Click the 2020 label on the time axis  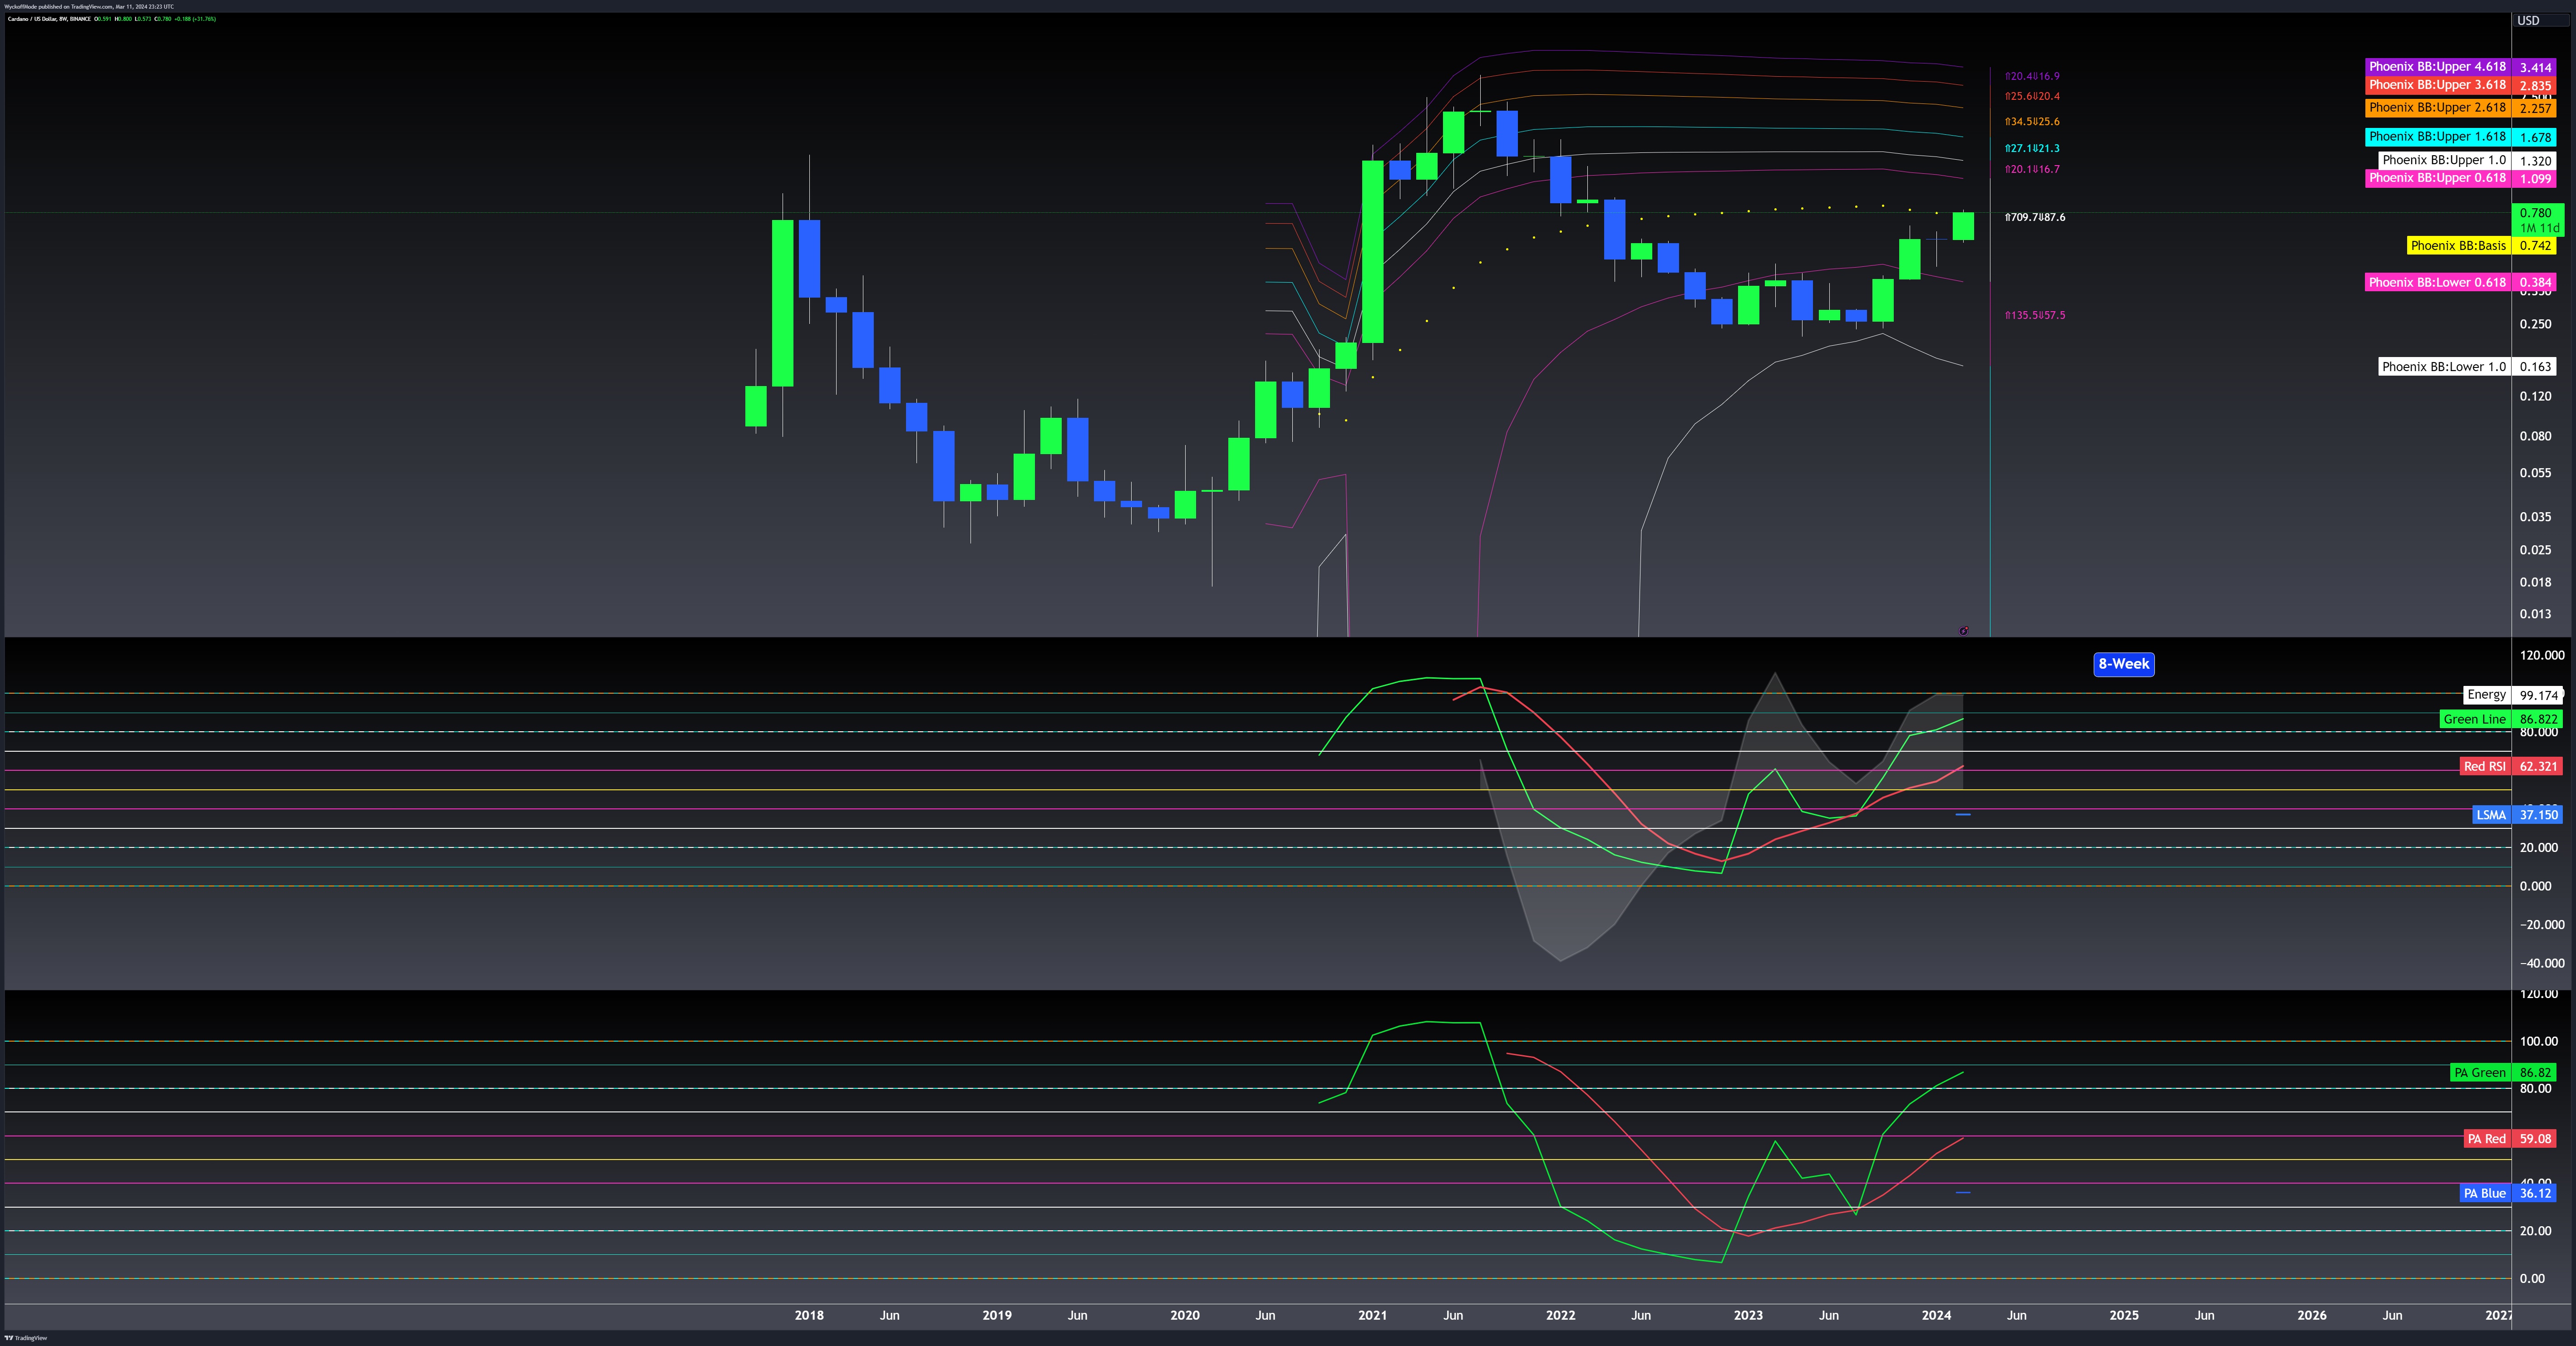click(x=1185, y=1315)
